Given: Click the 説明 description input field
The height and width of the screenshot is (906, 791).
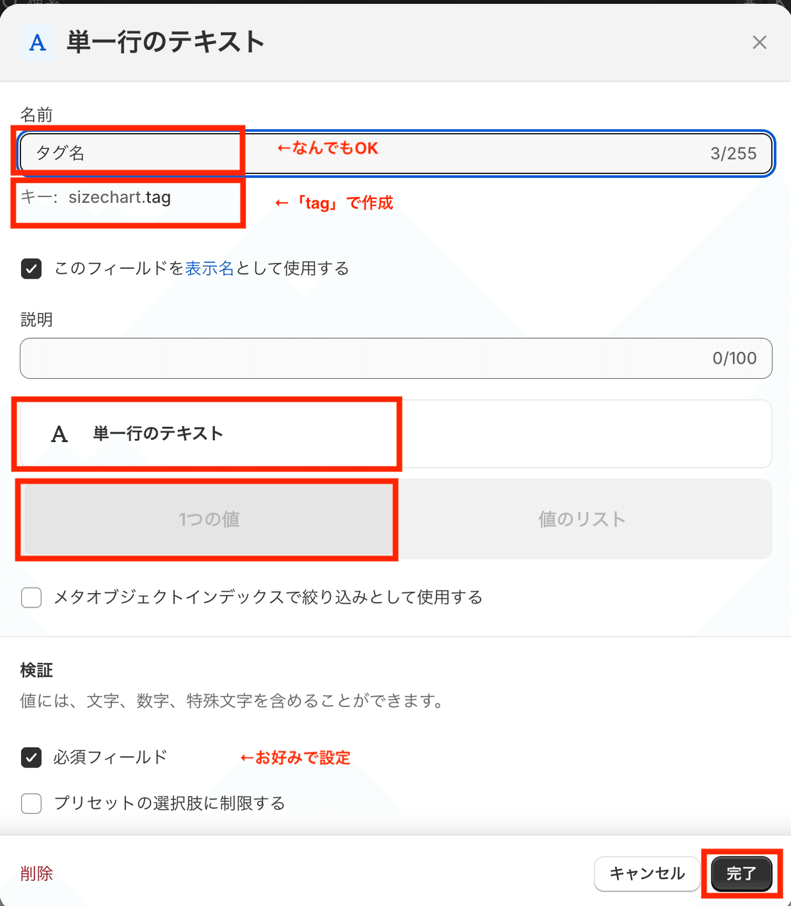Looking at the screenshot, I should coord(395,358).
